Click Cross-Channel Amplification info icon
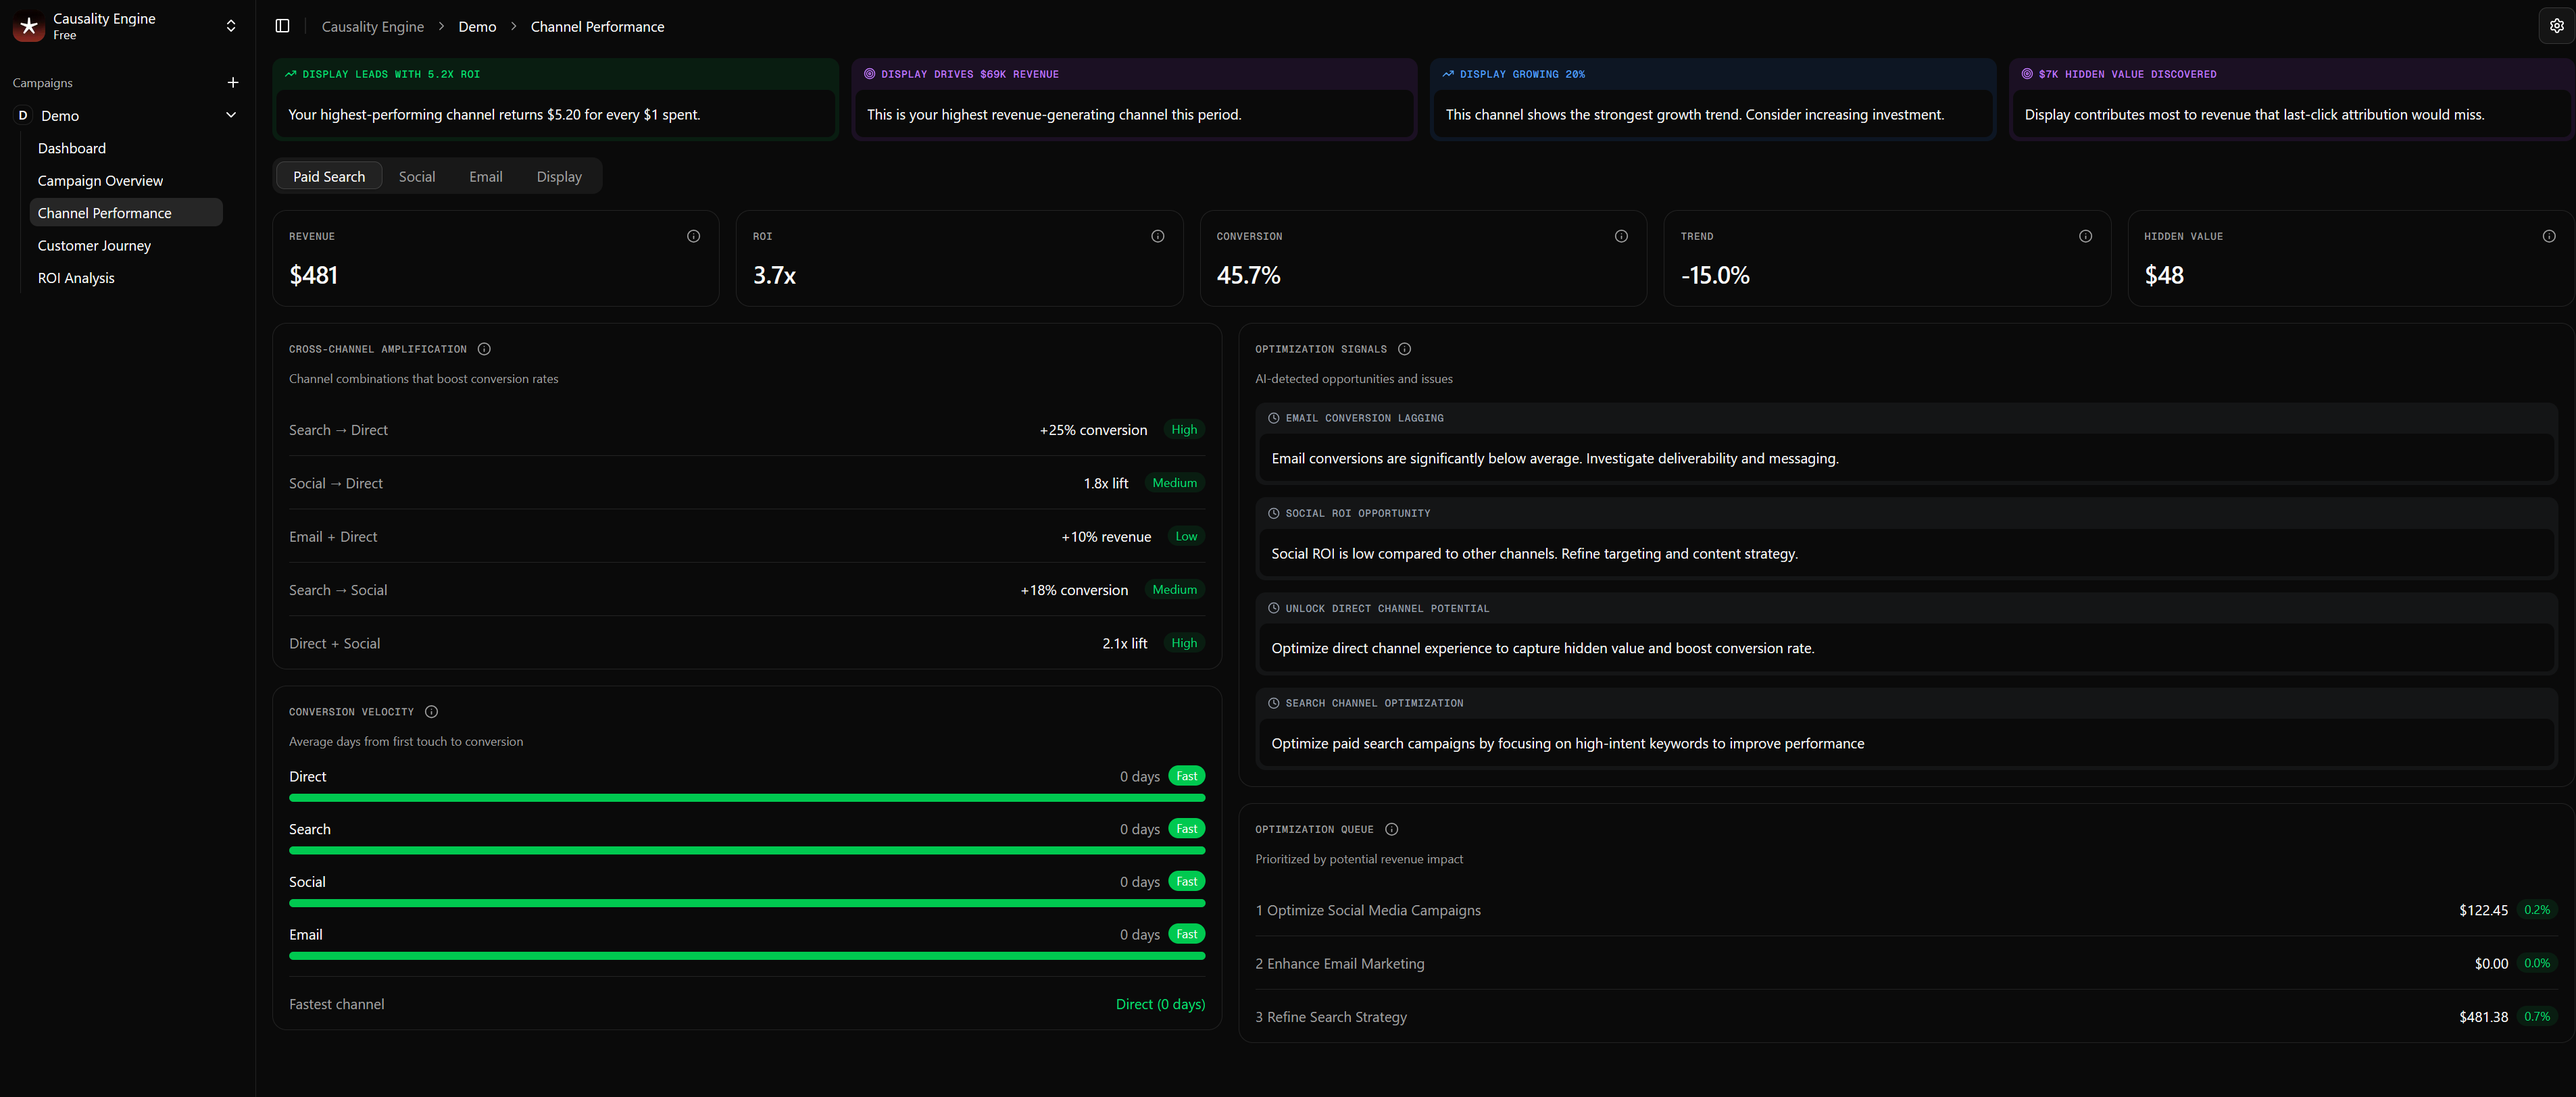Screen dimensions: 2576x1097 point(484,349)
